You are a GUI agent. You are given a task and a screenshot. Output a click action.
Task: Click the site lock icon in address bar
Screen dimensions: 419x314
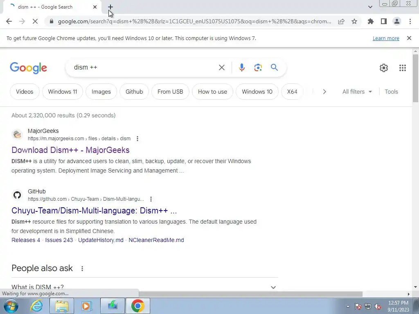[52, 21]
